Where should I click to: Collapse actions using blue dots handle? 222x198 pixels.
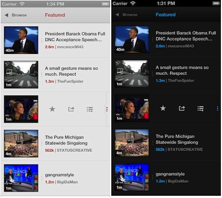[x=218, y=108]
